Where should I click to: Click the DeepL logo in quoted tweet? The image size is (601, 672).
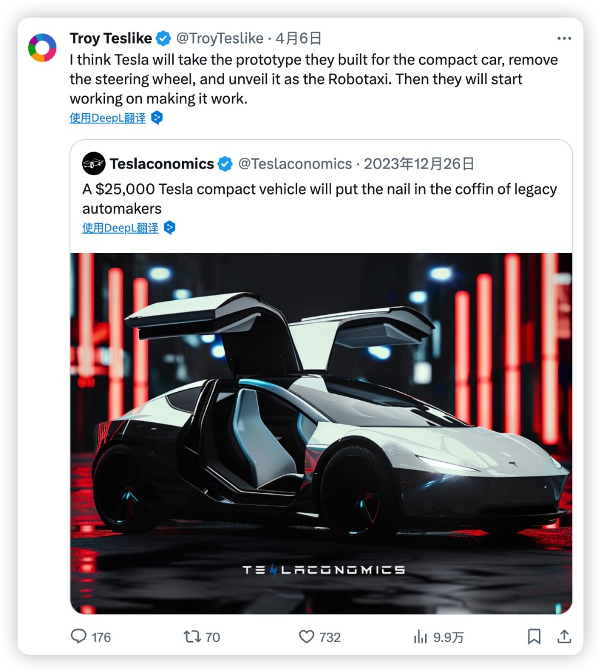click(170, 228)
